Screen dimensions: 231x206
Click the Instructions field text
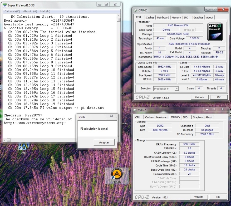click(189, 57)
